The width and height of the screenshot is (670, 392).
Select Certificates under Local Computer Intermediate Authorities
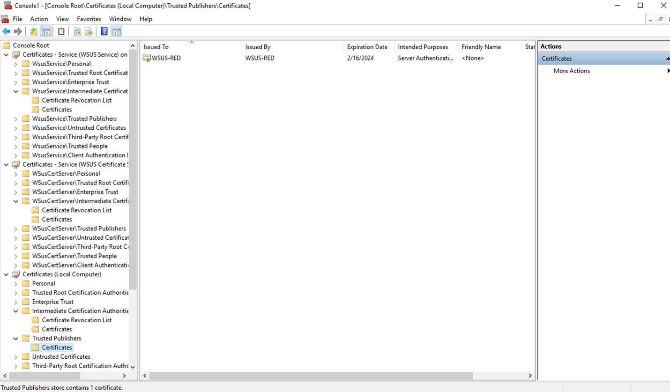coord(57,329)
